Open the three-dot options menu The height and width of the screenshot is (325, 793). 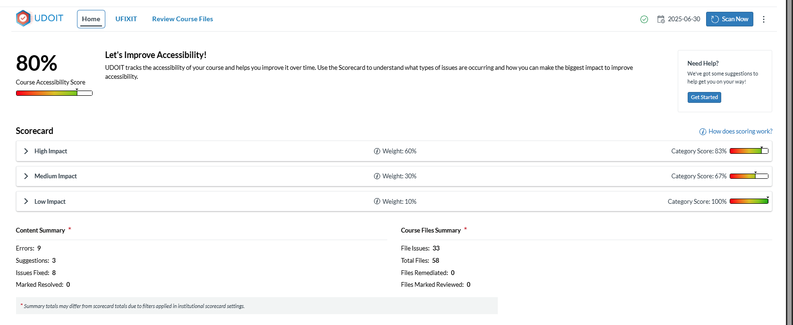pos(763,19)
